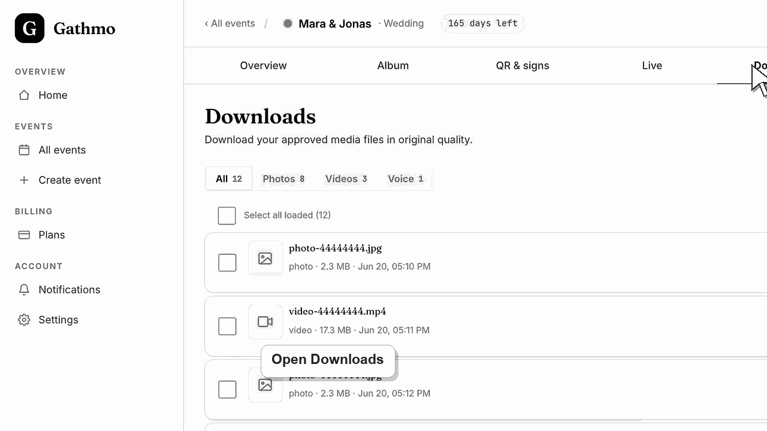
Task: Go back via the All events breadcrumb
Action: (x=230, y=23)
